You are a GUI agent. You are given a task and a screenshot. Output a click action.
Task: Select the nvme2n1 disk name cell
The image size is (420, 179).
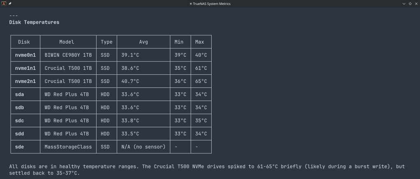point(25,81)
